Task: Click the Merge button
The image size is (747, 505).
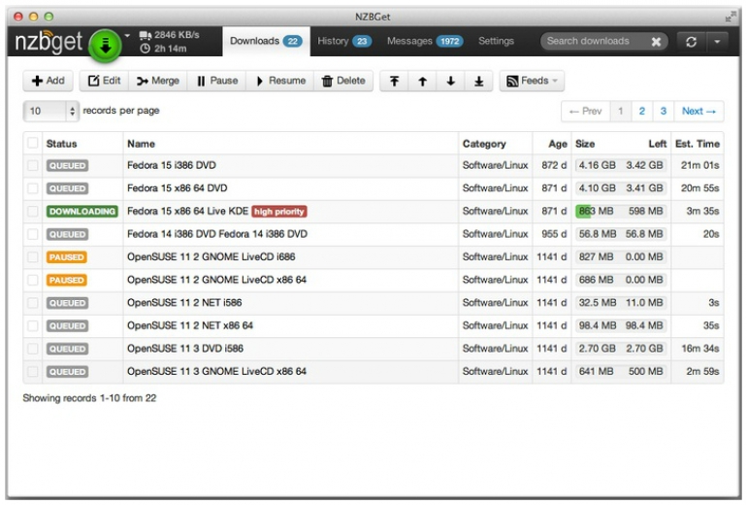Action: (158, 81)
